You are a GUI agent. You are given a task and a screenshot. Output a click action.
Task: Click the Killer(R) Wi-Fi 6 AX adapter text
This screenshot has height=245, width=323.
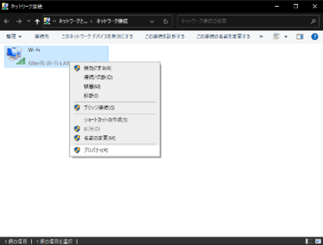[x=49, y=63]
